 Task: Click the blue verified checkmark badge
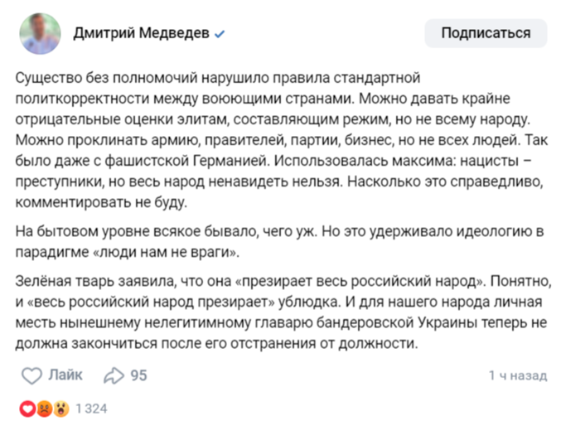(x=220, y=35)
